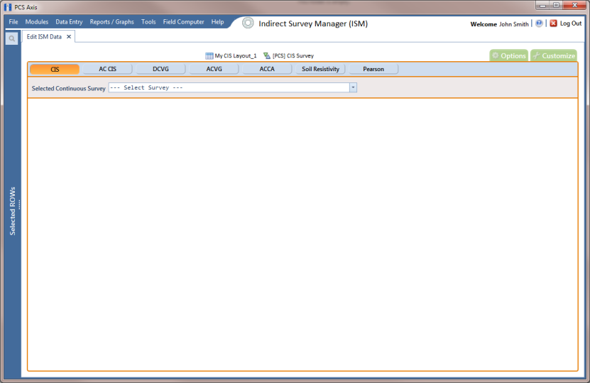Expand the Selected ROWs side panel
The height and width of the screenshot is (383, 590).
click(x=13, y=211)
